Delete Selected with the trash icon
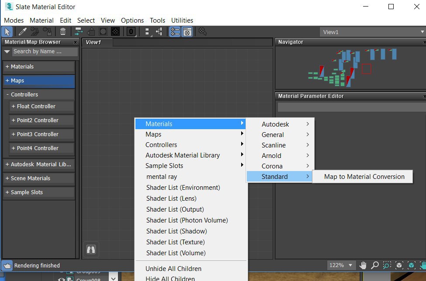 tap(63, 32)
